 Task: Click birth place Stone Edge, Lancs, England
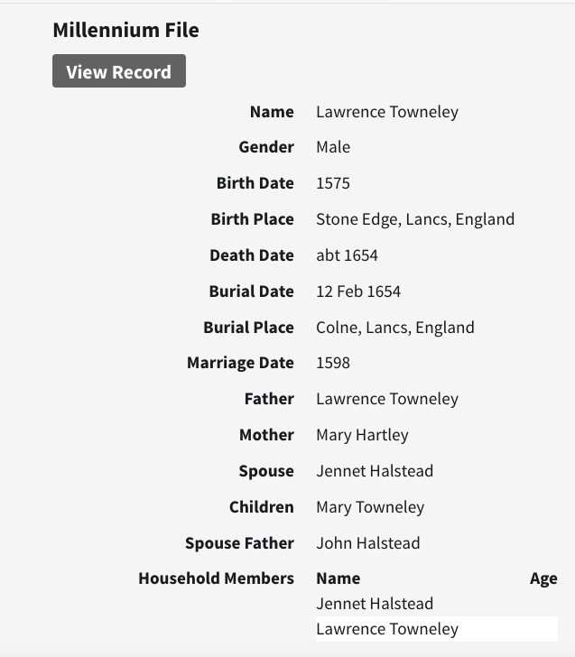(414, 219)
